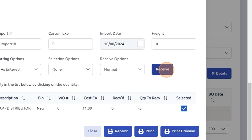The width and height of the screenshot is (252, 140).
Task: Click the printer icon on Reprint
Action: point(110,131)
